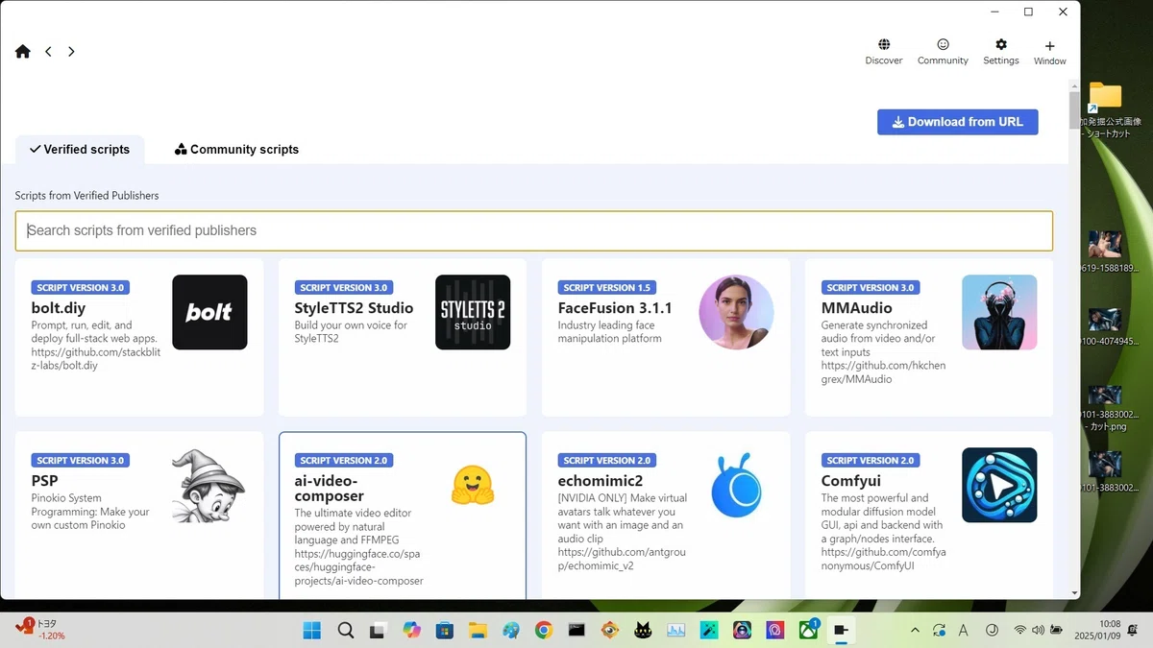The height and width of the screenshot is (648, 1153).
Task: Click Download from URL button
Action: point(957,122)
